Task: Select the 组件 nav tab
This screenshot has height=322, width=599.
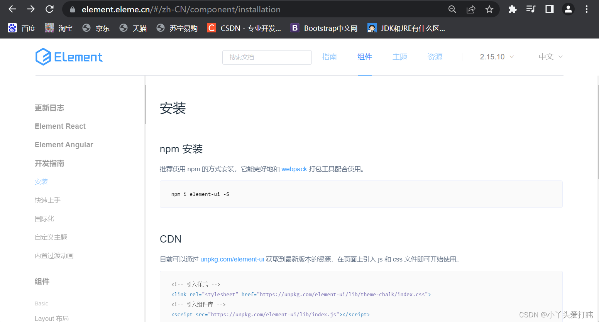Action: coord(365,57)
